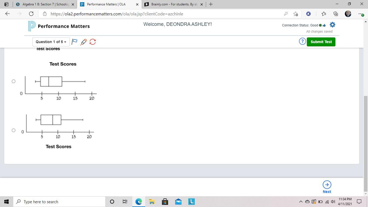Open browser favorites star icon
The height and width of the screenshot is (207, 368).
click(x=324, y=14)
